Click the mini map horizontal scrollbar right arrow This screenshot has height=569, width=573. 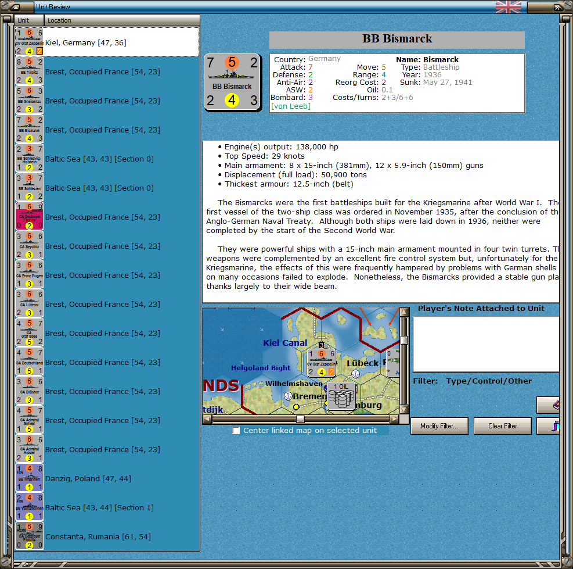(x=394, y=419)
